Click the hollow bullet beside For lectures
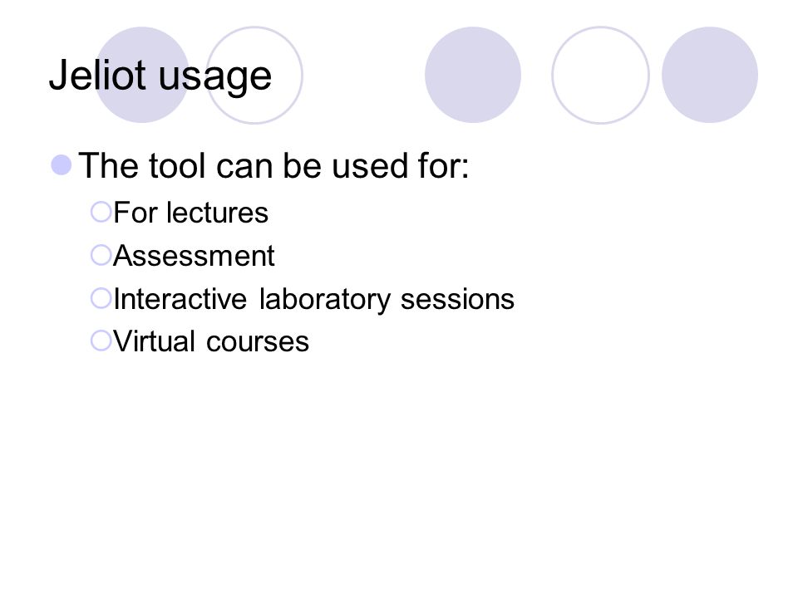The image size is (798, 598). pyautogui.click(x=101, y=212)
